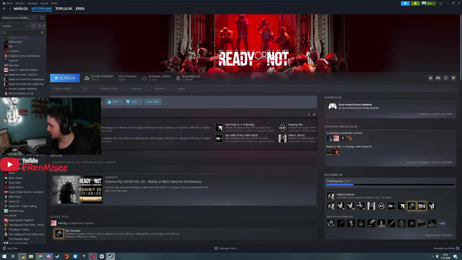
Task: Open the Yardım menu
Action: (x=54, y=3)
